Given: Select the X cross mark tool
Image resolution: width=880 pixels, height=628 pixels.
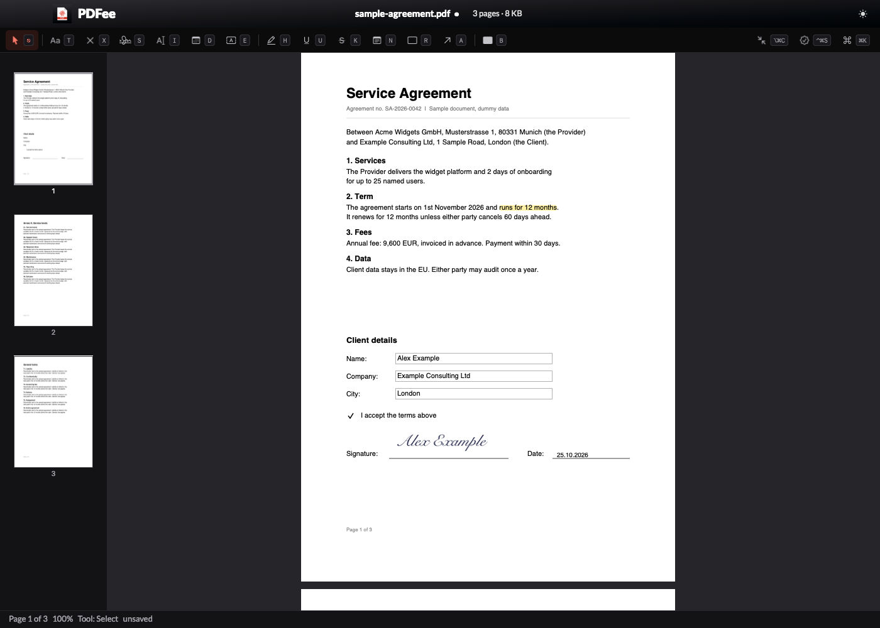Looking at the screenshot, I should 97,40.
